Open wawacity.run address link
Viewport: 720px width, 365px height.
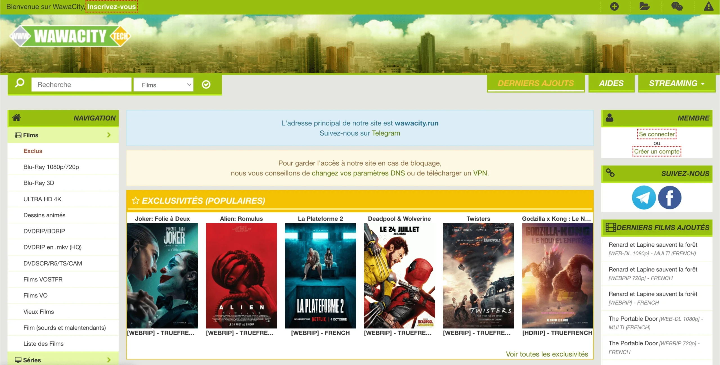tap(417, 123)
